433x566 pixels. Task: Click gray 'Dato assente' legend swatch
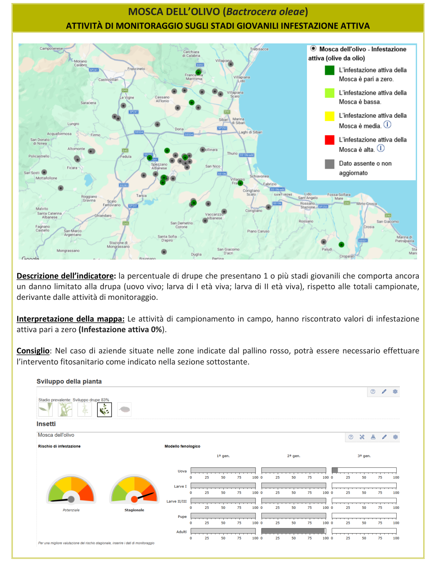(330, 164)
